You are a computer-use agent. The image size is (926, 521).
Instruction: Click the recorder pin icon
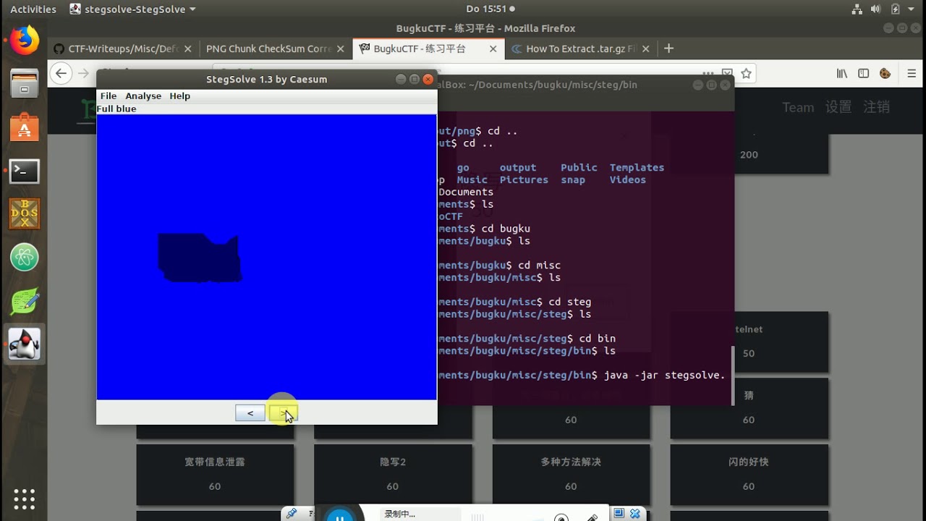point(292,513)
